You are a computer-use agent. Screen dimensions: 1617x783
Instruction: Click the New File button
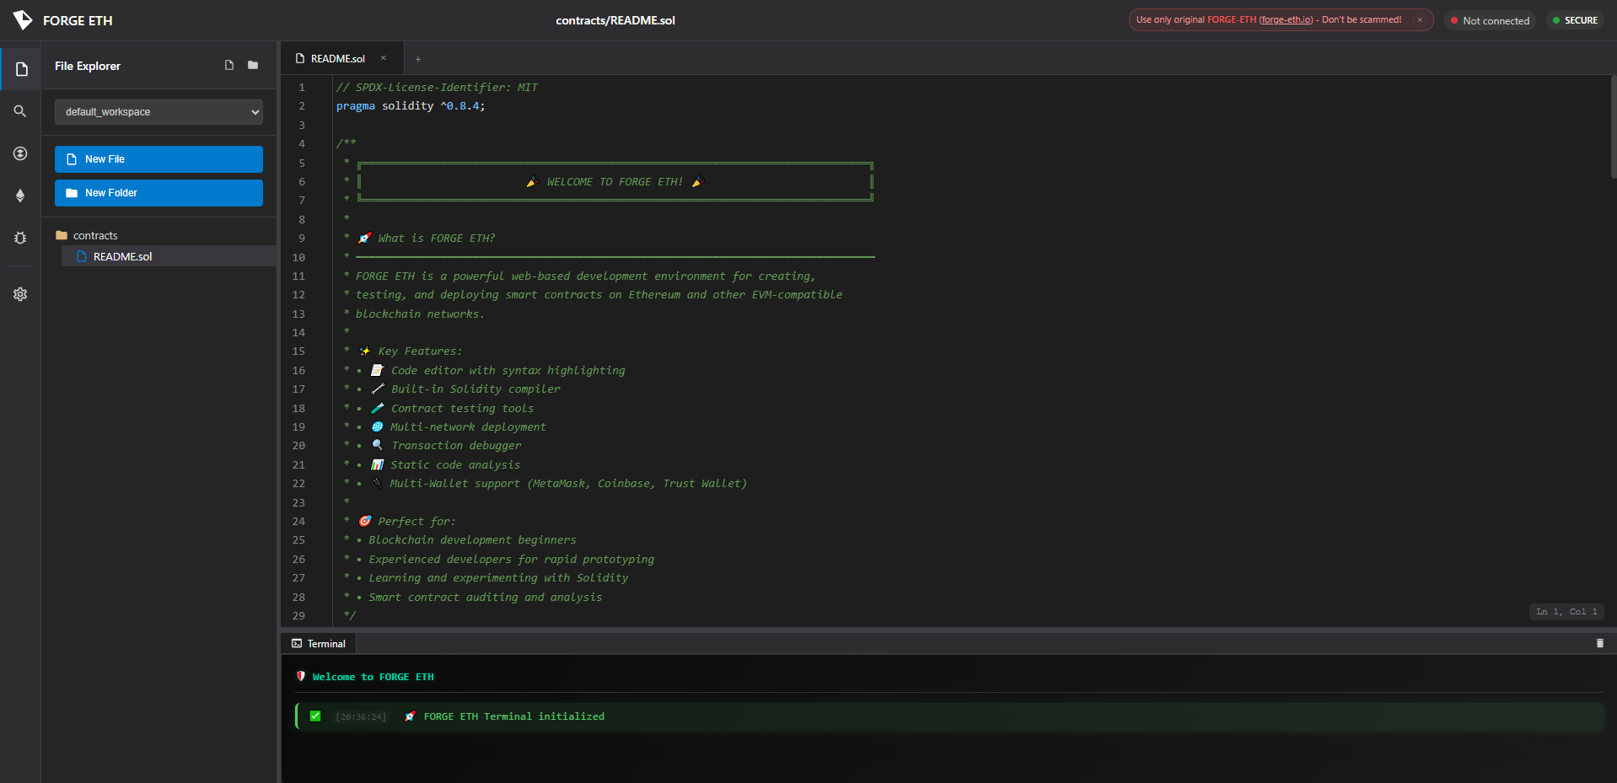[158, 159]
